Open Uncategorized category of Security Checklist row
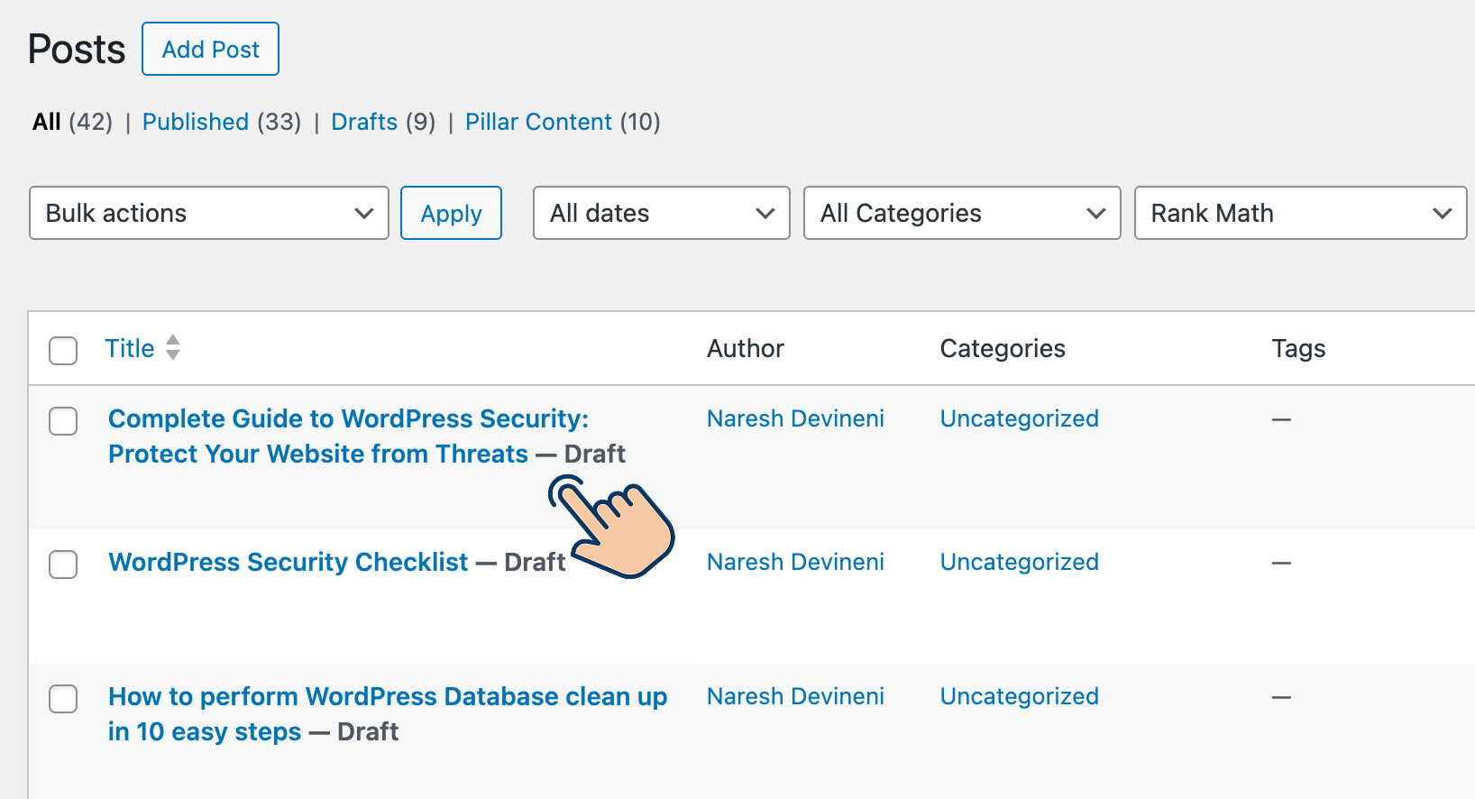This screenshot has width=1475, height=799. point(1019,562)
